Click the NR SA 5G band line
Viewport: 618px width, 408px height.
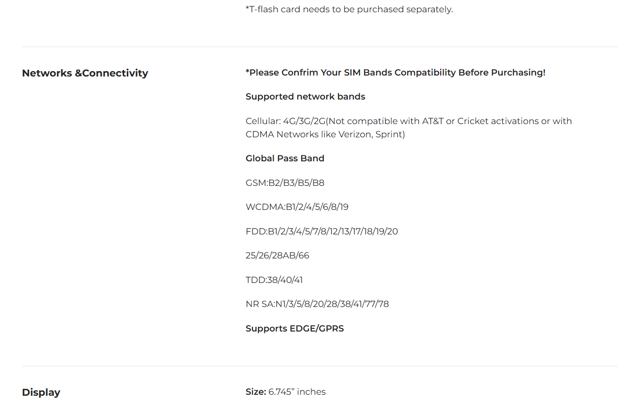[x=317, y=304]
